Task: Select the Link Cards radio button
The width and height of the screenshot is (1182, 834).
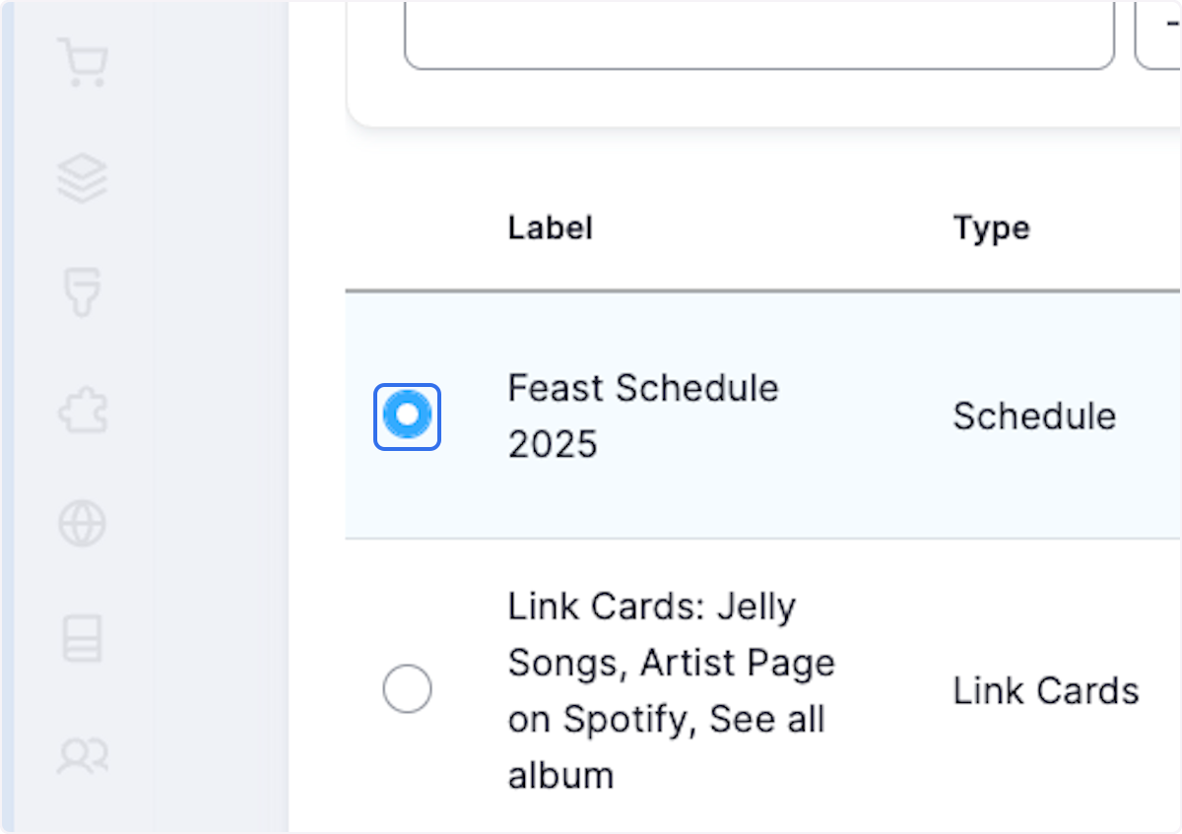Action: [x=407, y=688]
